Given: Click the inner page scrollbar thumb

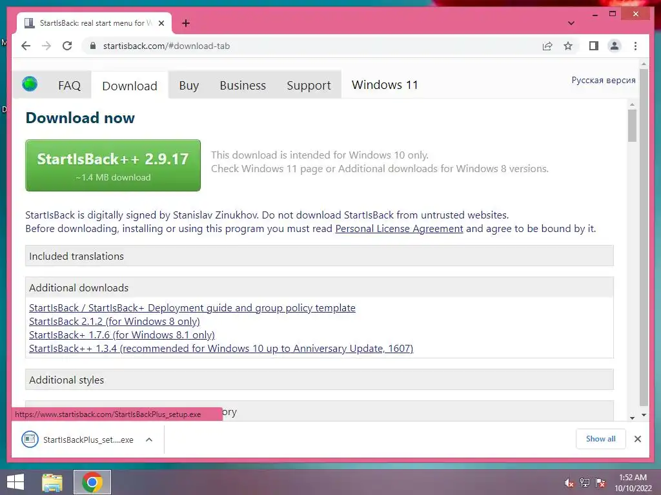Looking at the screenshot, I should 631,126.
